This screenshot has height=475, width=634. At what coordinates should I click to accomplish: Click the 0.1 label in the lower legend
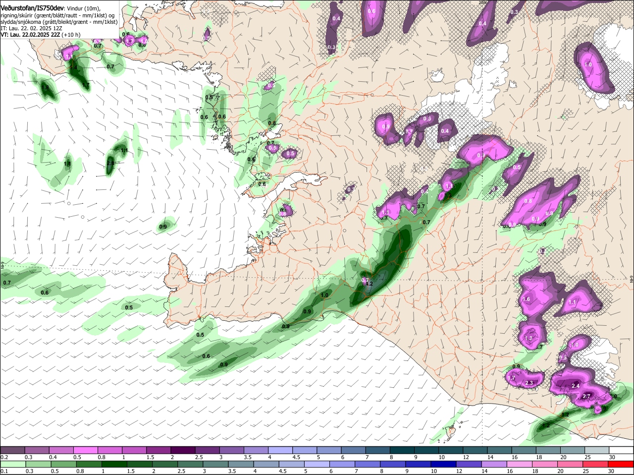[x=4, y=471]
